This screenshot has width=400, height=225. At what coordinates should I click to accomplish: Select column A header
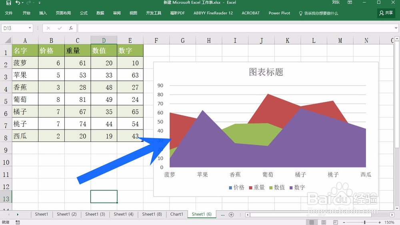(25, 40)
